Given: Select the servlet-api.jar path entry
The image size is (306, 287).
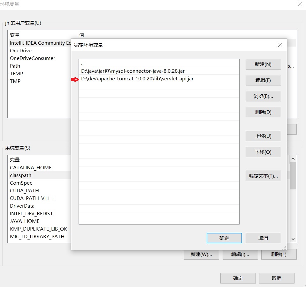Looking at the screenshot, I should 137,79.
